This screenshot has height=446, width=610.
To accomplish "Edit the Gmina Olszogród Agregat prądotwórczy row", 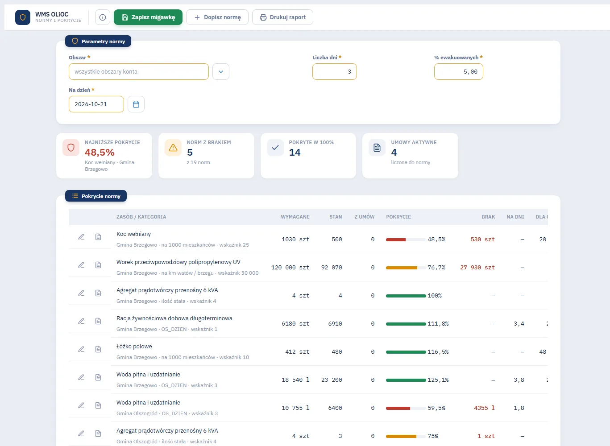I will [x=81, y=434].
